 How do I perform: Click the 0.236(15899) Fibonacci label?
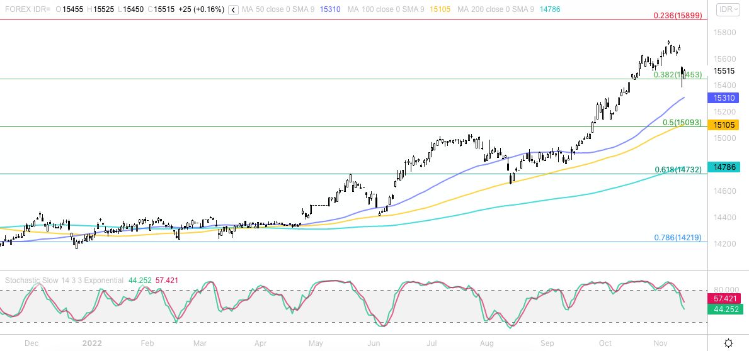tap(677, 15)
